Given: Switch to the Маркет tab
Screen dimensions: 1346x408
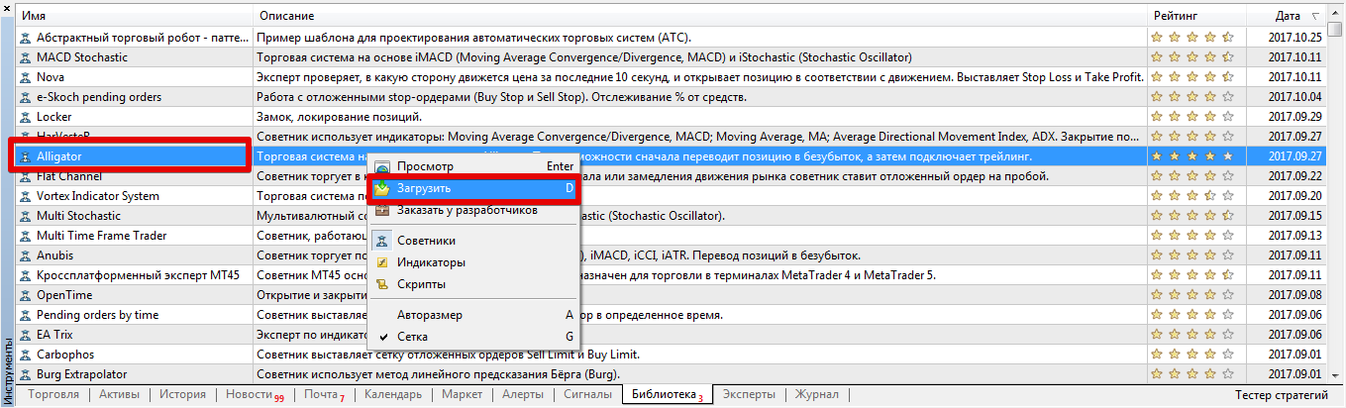Looking at the screenshot, I should [462, 396].
